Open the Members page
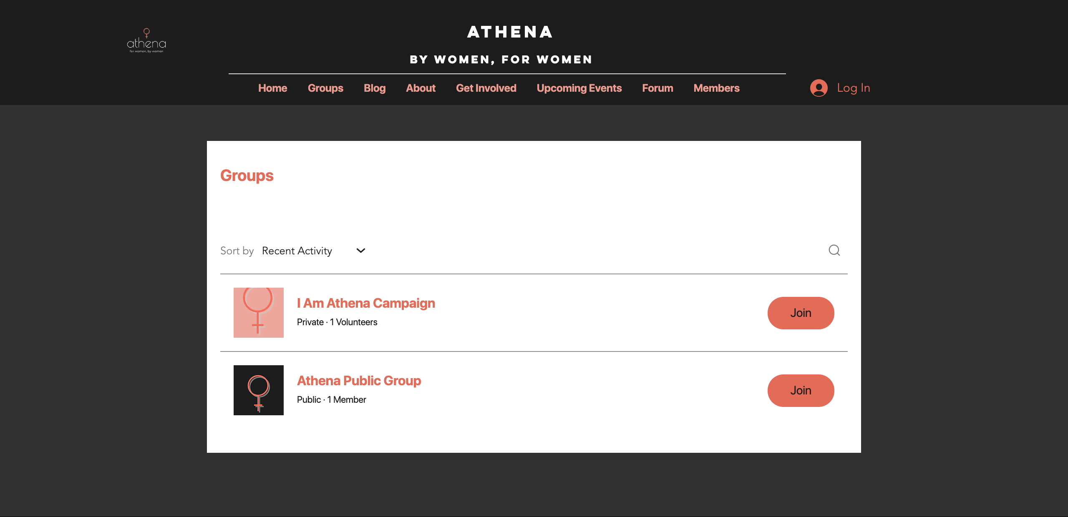The height and width of the screenshot is (517, 1068). click(716, 88)
